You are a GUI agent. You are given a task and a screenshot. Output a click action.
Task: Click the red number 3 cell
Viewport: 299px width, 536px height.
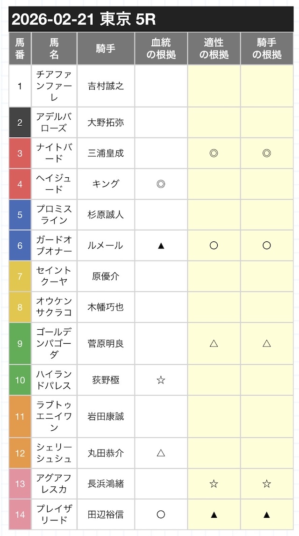20,153
